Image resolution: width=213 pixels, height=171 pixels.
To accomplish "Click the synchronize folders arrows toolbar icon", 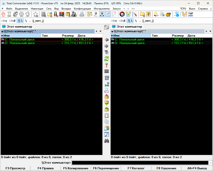I will point(128,14).
